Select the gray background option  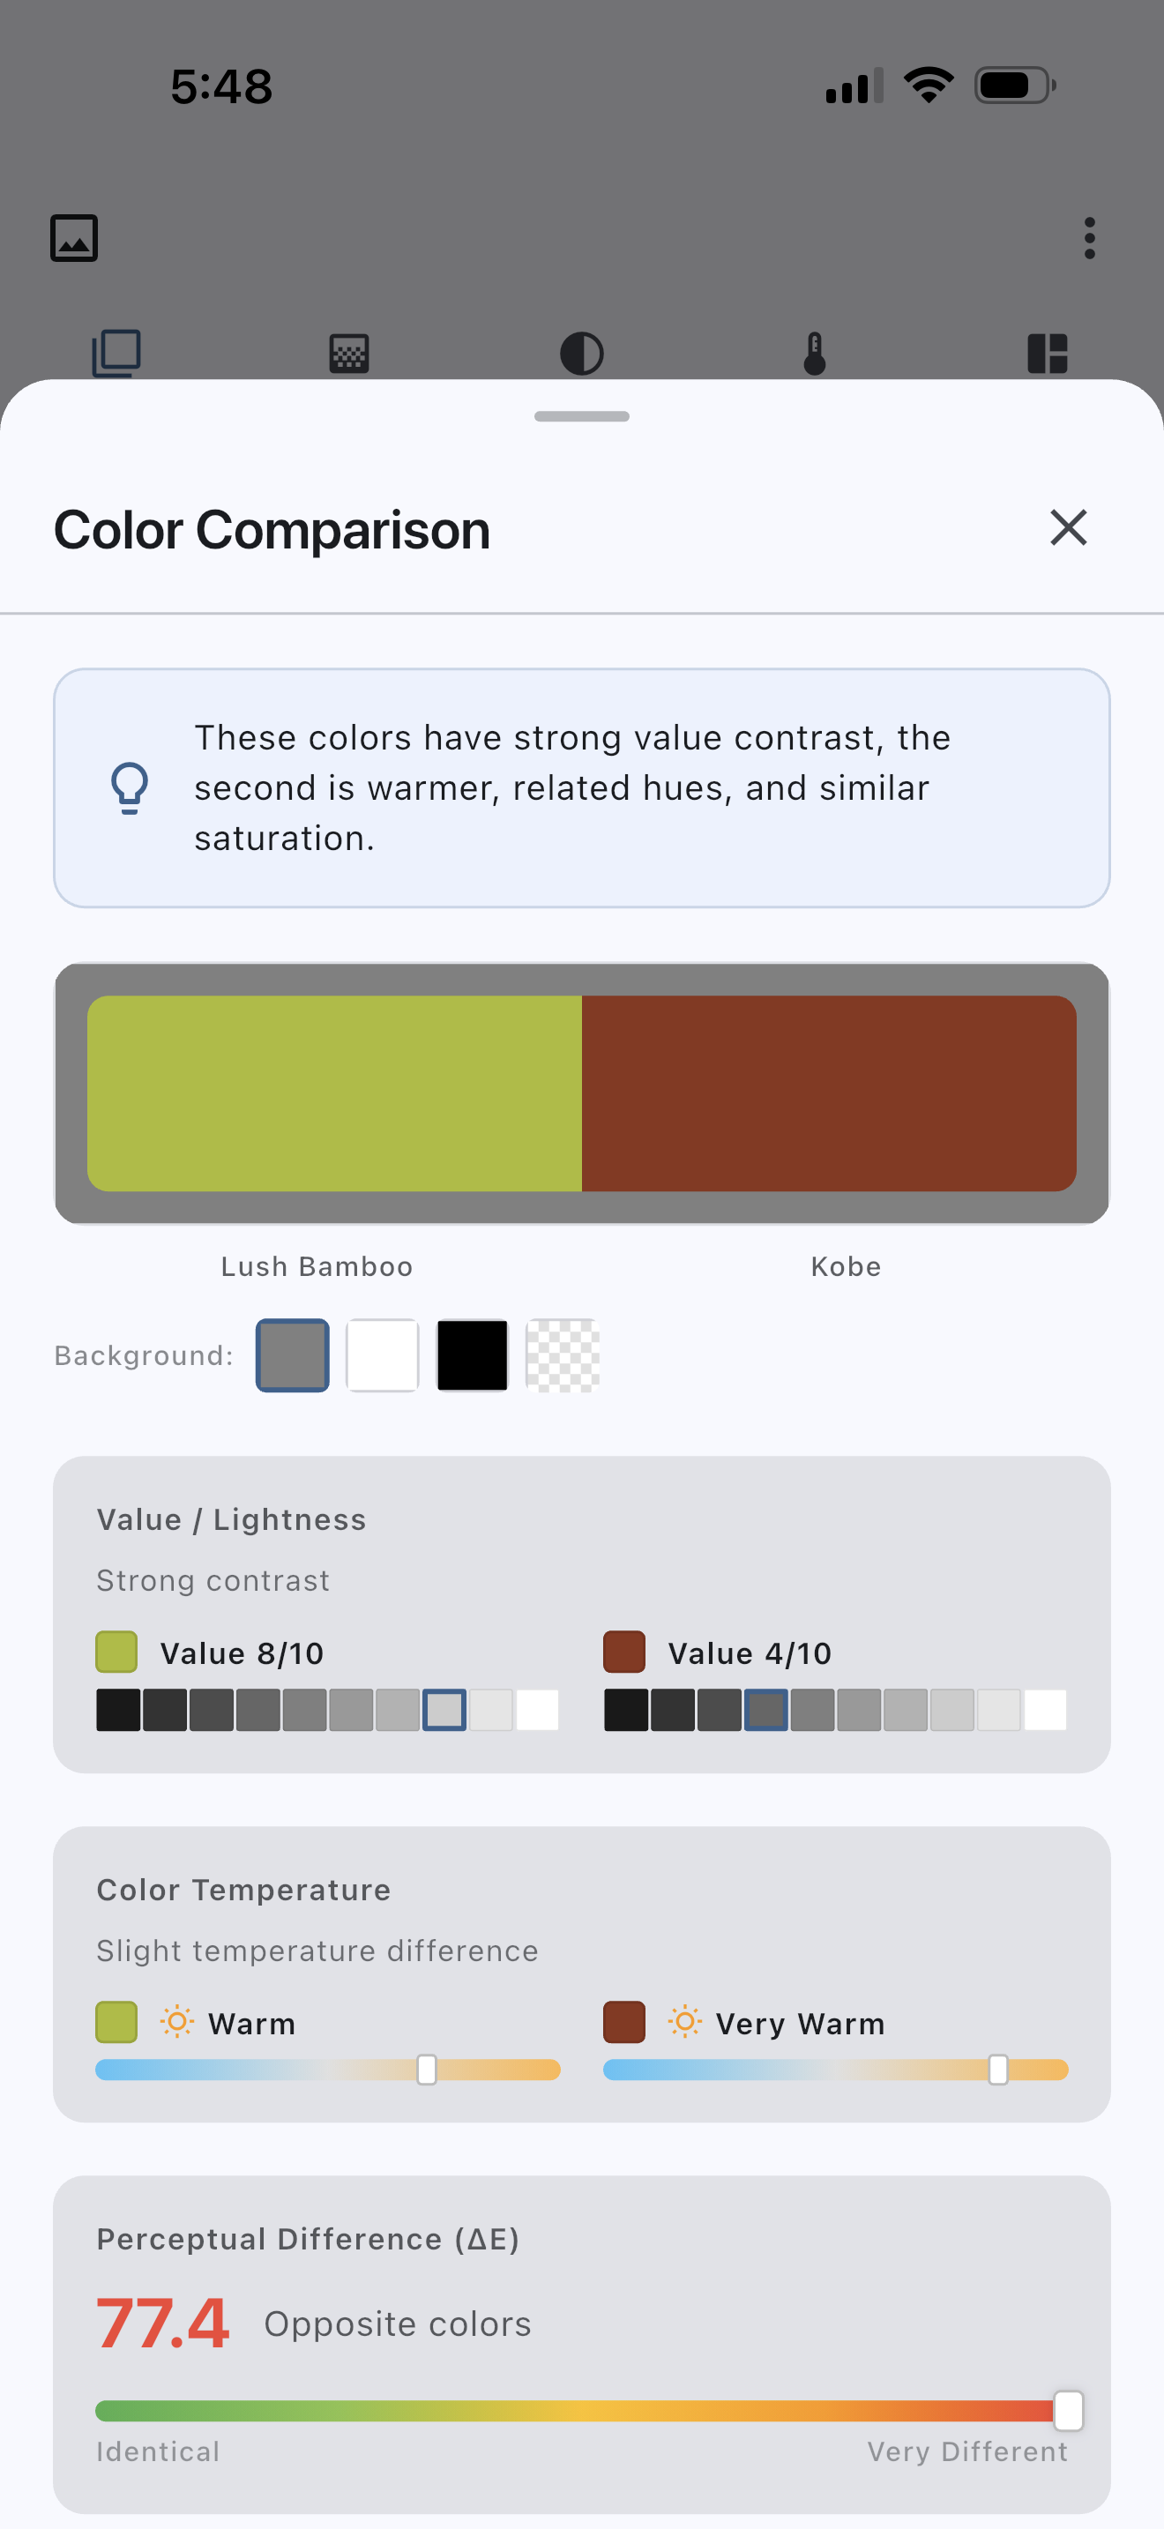point(292,1354)
